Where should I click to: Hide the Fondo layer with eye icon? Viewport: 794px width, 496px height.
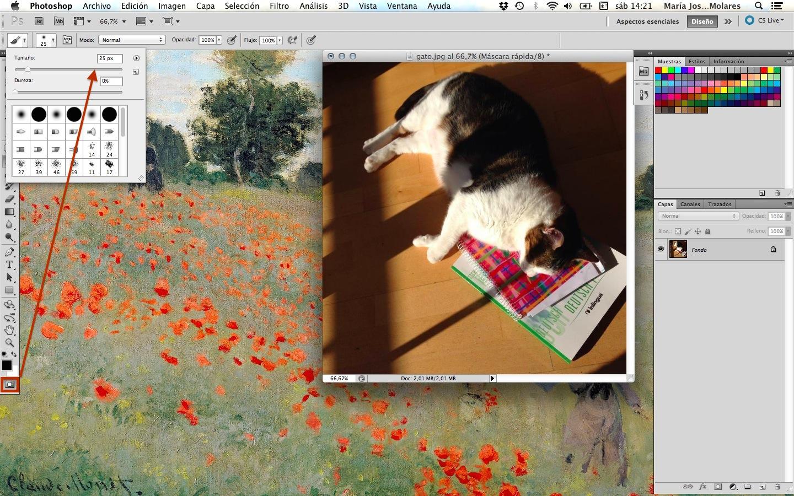[x=661, y=250]
